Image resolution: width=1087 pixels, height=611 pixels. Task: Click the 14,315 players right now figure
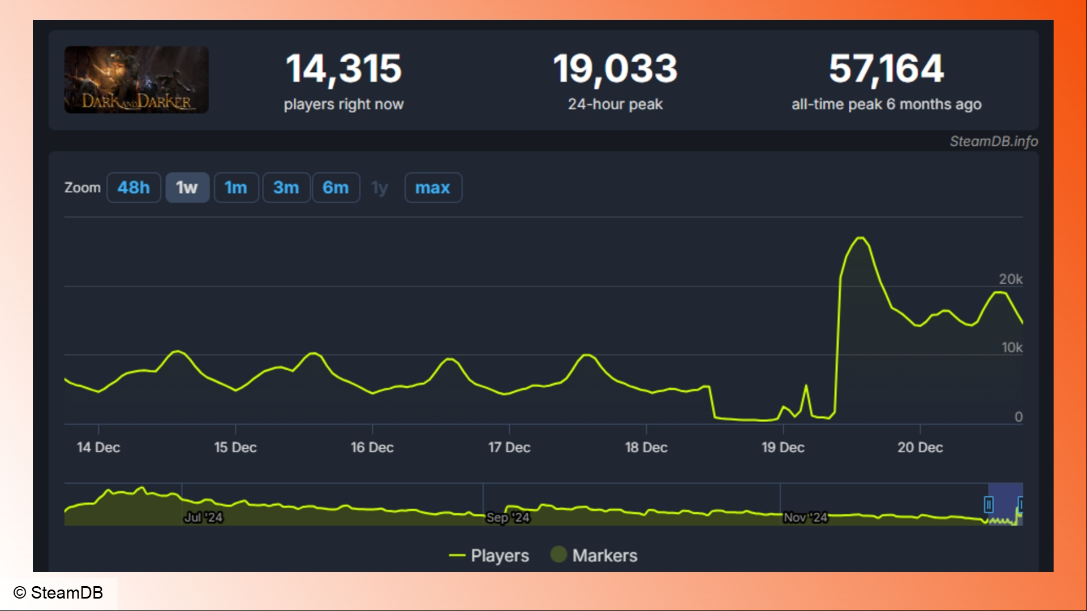pos(343,68)
